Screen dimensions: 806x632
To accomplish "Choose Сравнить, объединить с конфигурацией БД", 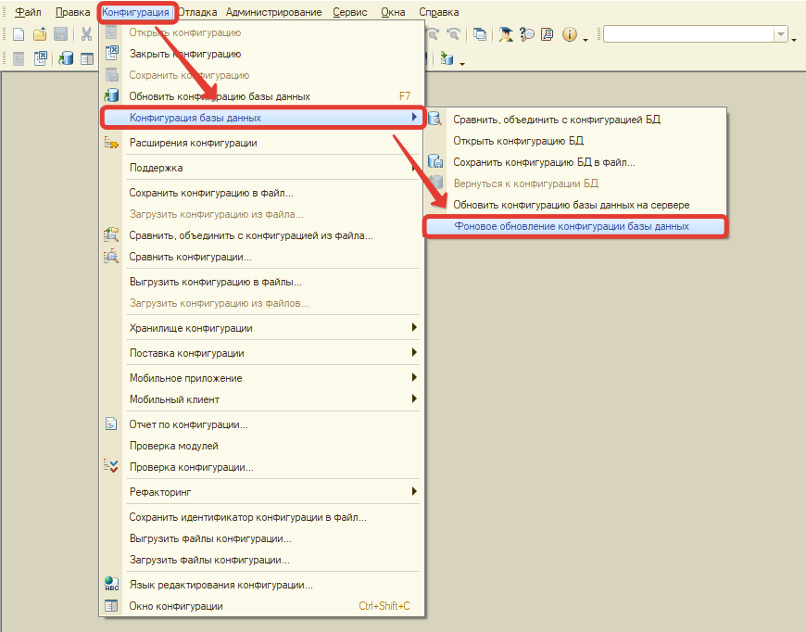I will [x=575, y=120].
